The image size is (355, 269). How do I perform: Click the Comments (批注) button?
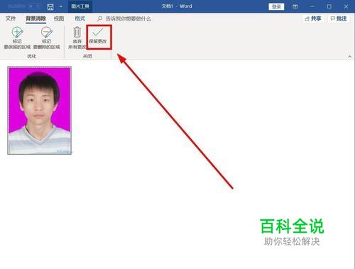(339, 18)
